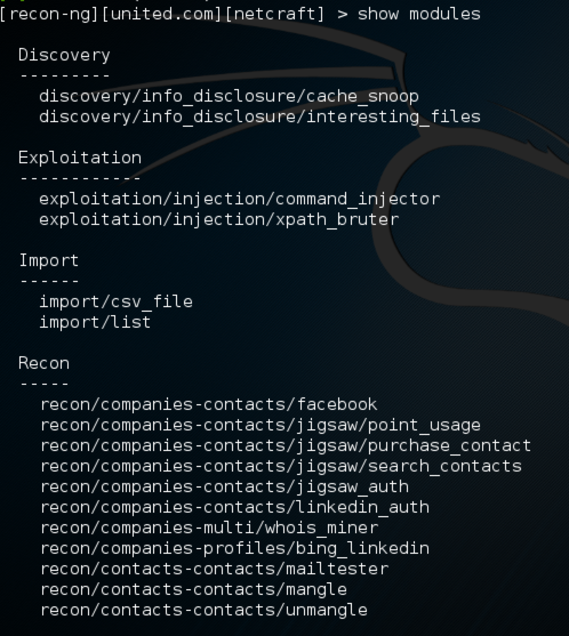Click the Exploitation section heading
Screen dimensions: 569x636
pos(80,158)
